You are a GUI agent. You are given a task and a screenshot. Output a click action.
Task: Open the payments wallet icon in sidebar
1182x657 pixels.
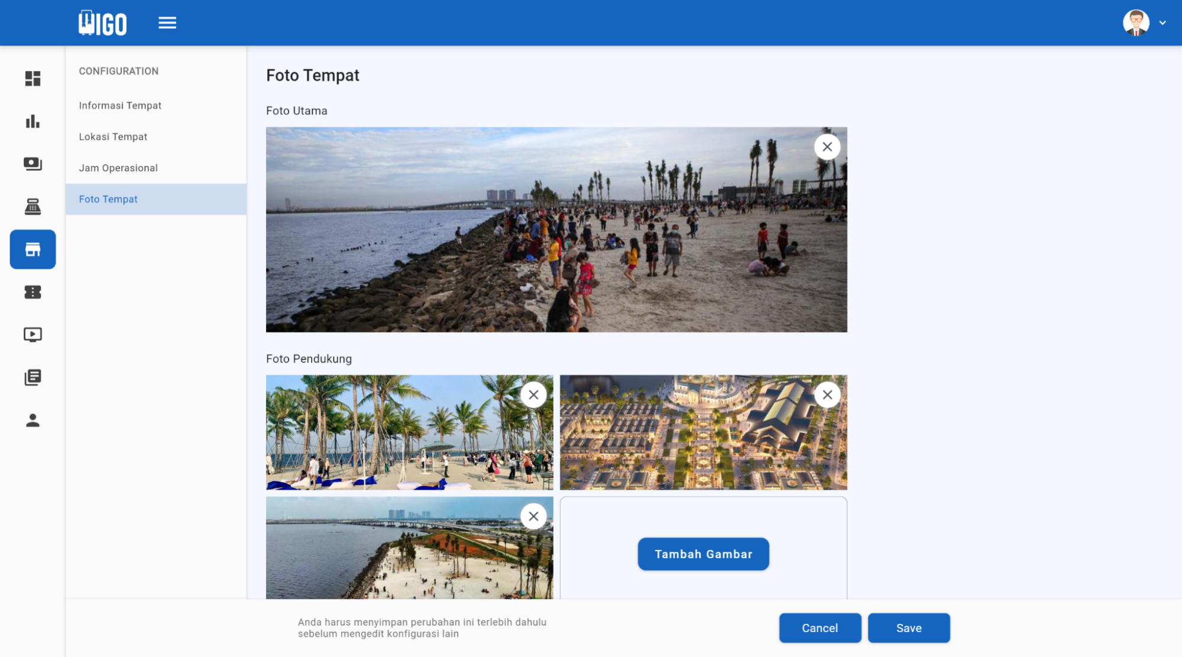[33, 164]
